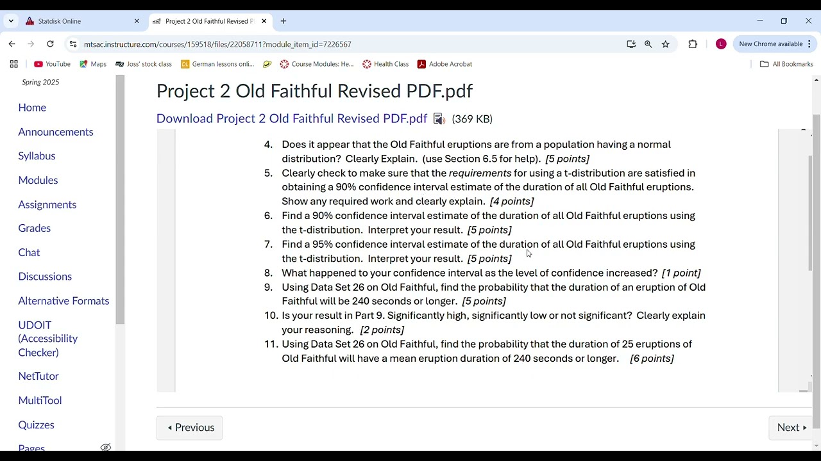Open UDOIT Accessibility Checker
Image resolution: width=821 pixels, height=461 pixels.
coord(48,339)
